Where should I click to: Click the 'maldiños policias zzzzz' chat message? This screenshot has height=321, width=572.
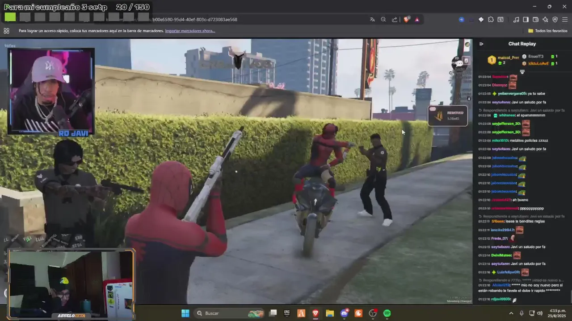[x=529, y=140]
